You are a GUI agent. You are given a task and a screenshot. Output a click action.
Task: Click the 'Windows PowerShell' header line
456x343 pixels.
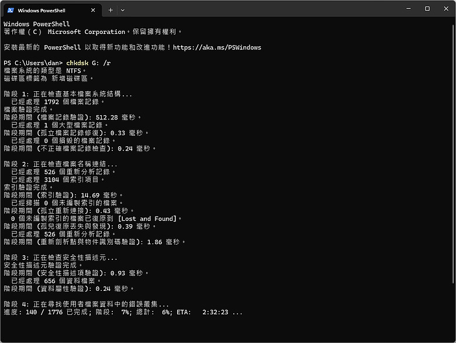[37, 24]
